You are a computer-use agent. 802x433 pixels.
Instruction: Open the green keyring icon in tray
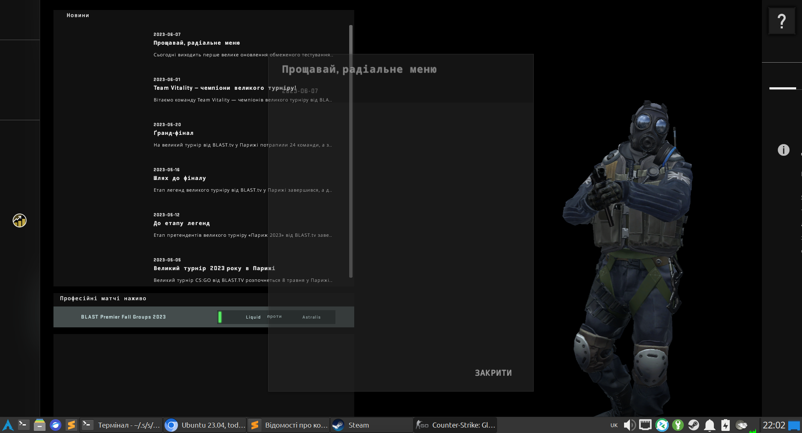(x=678, y=425)
